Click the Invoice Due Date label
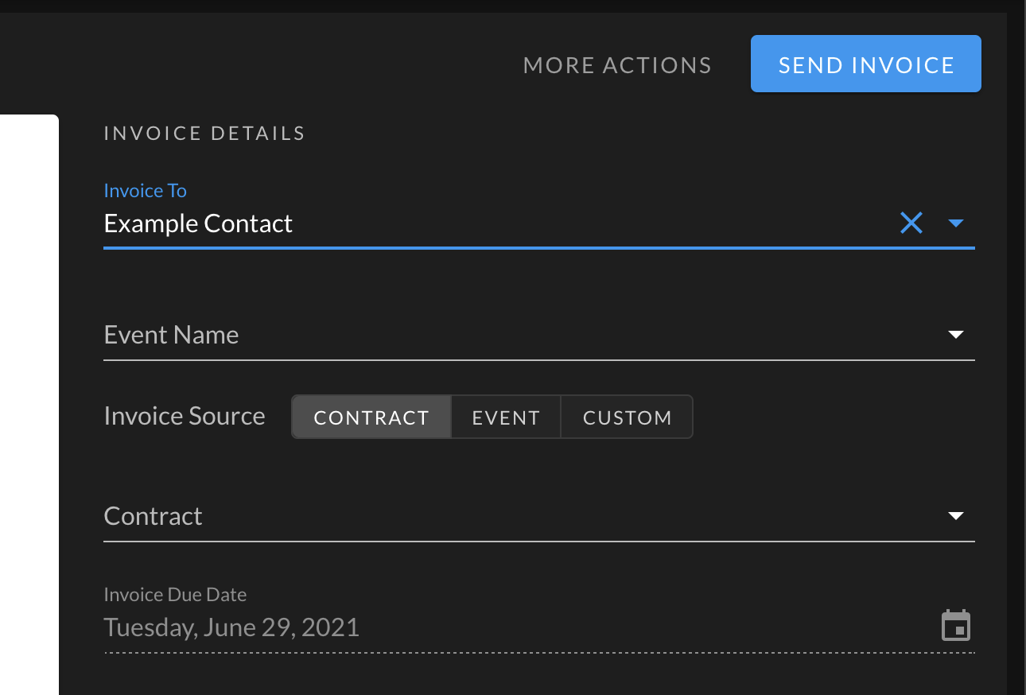Image resolution: width=1026 pixels, height=695 pixels. pos(175,595)
